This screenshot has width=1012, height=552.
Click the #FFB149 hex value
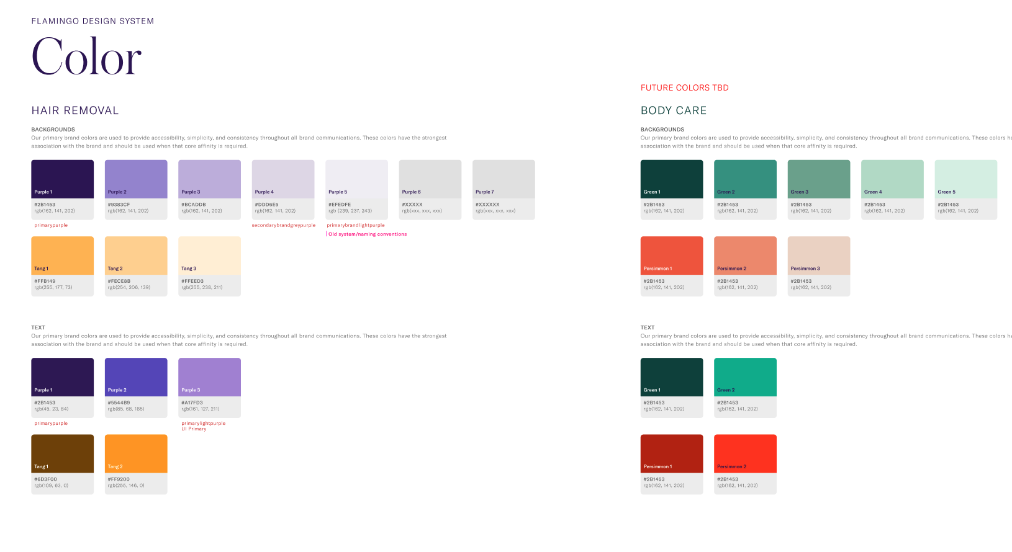point(45,281)
